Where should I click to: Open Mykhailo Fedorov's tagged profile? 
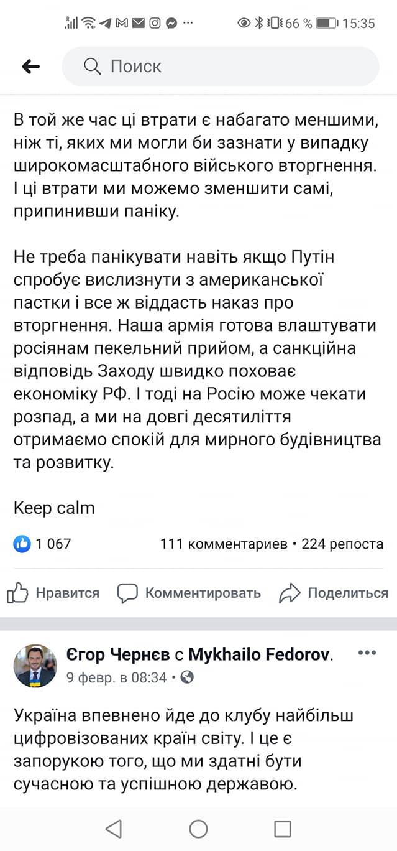coord(259,654)
